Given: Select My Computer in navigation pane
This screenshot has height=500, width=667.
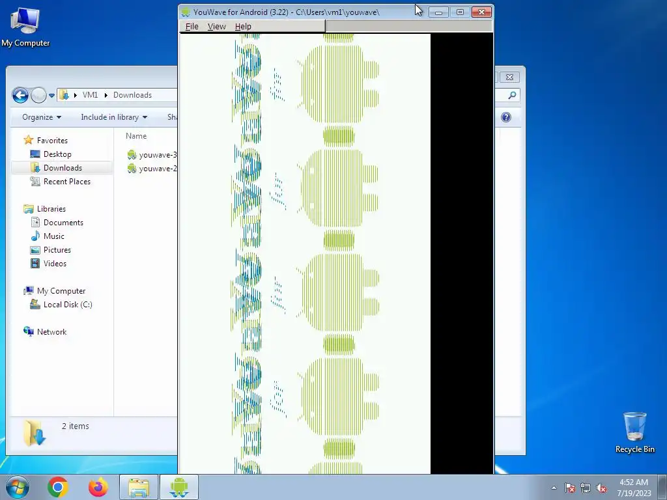Looking at the screenshot, I should click(61, 291).
